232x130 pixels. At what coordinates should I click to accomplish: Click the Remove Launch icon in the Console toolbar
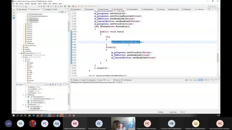[x=188, y=80]
